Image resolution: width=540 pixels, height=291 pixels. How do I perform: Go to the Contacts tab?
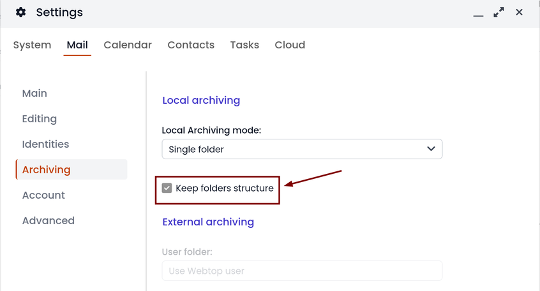pyautogui.click(x=191, y=45)
